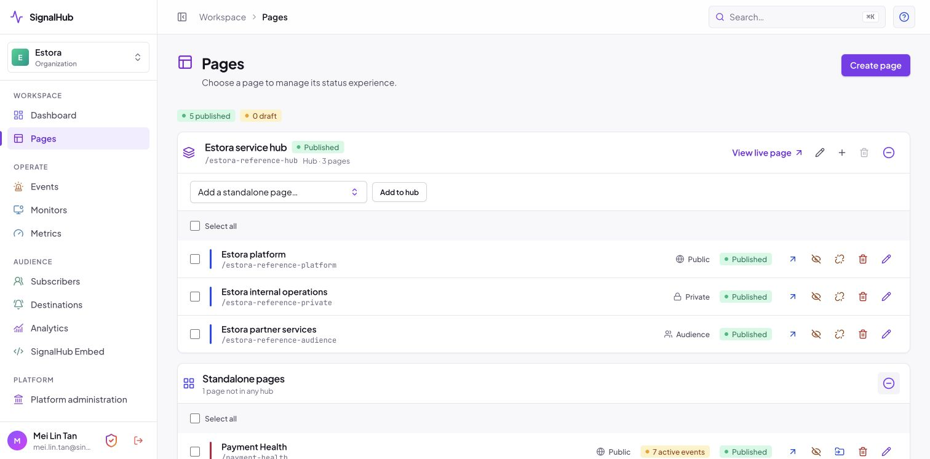Click the trash icon in Estora service hub header
Screen dimensions: 930x459
pos(864,153)
